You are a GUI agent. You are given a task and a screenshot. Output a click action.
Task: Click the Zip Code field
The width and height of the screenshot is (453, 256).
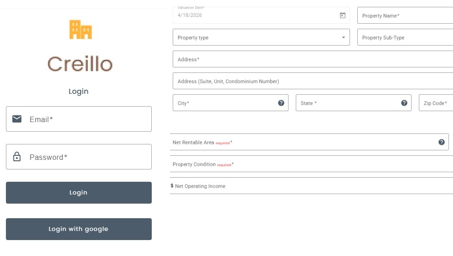(x=436, y=103)
